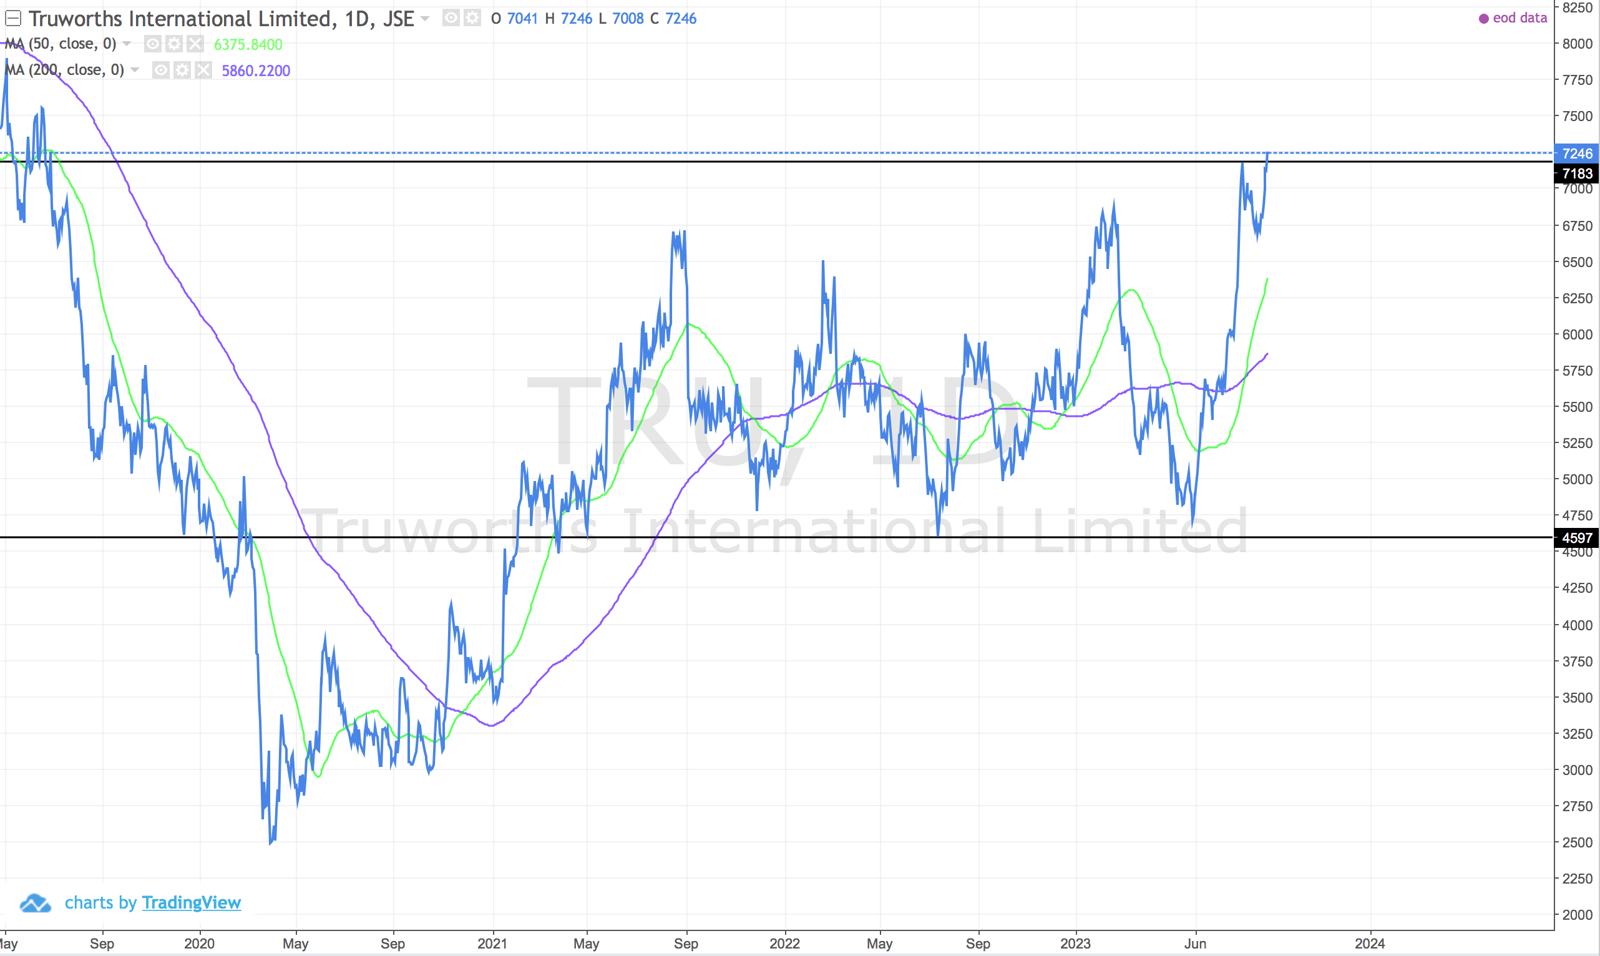This screenshot has height=956, width=1600.
Task: Open settings gear for Truworths main series
Action: coord(472,18)
